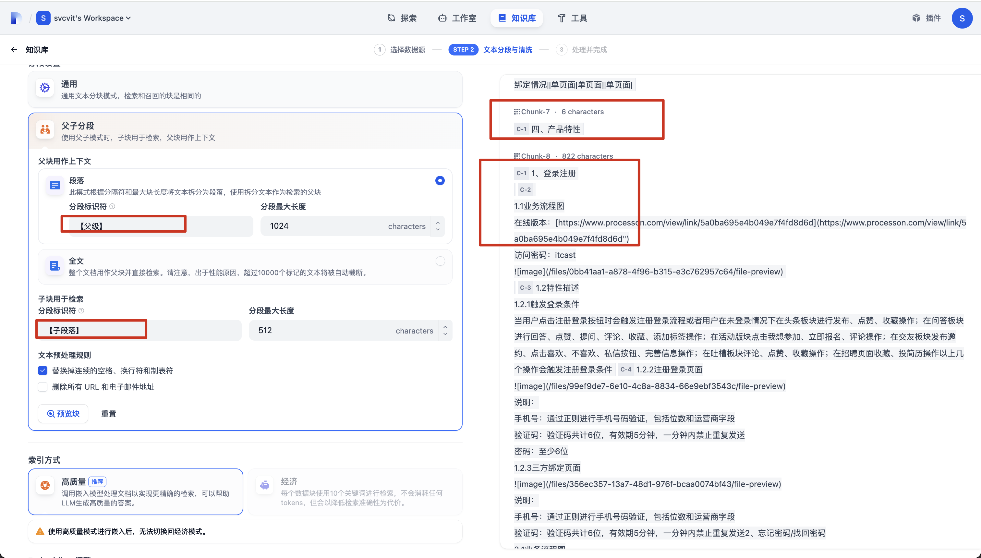981x558 pixels.
Task: Click the 插件 plugin icon
Action: click(916, 18)
